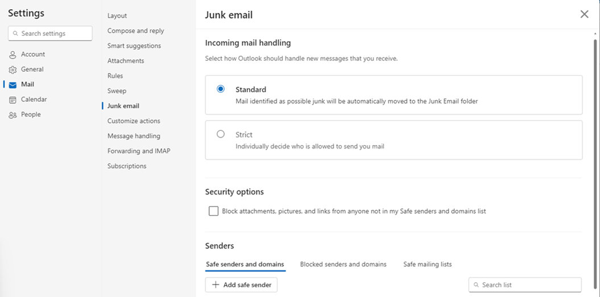
Task: Click the Account person icon
Action: pyautogui.click(x=13, y=55)
